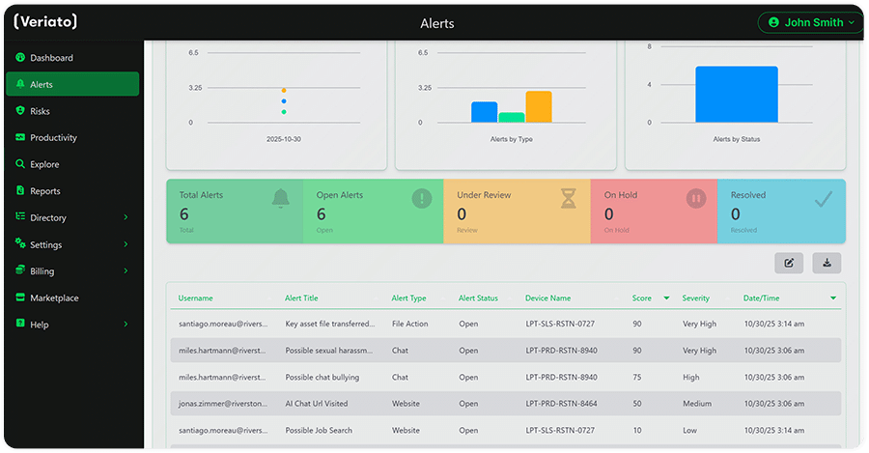Screen dimensions: 869x453
Task: Click the Open Alerts summary card
Action: pyautogui.click(x=373, y=211)
